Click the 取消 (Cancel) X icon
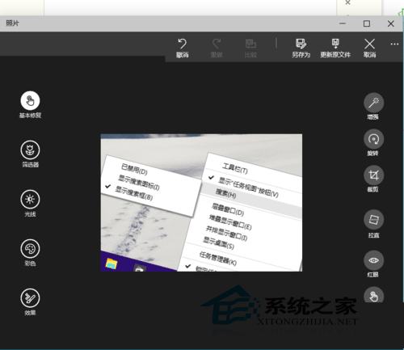The width and height of the screenshot is (404, 350). coord(369,44)
